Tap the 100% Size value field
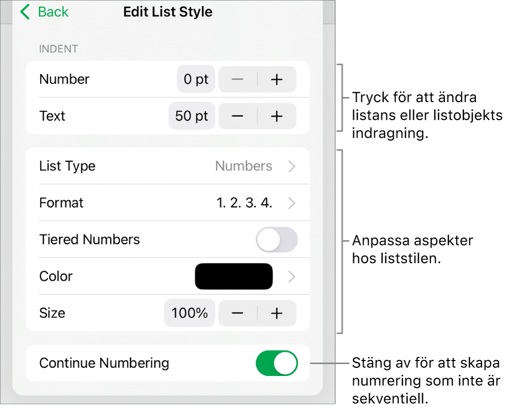The image size is (510, 409). [189, 313]
